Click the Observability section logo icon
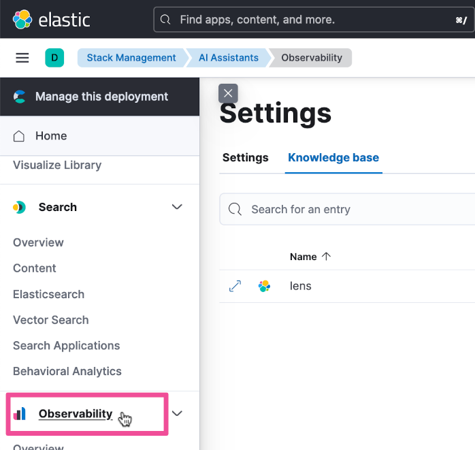The height and width of the screenshot is (450, 475). (x=20, y=413)
